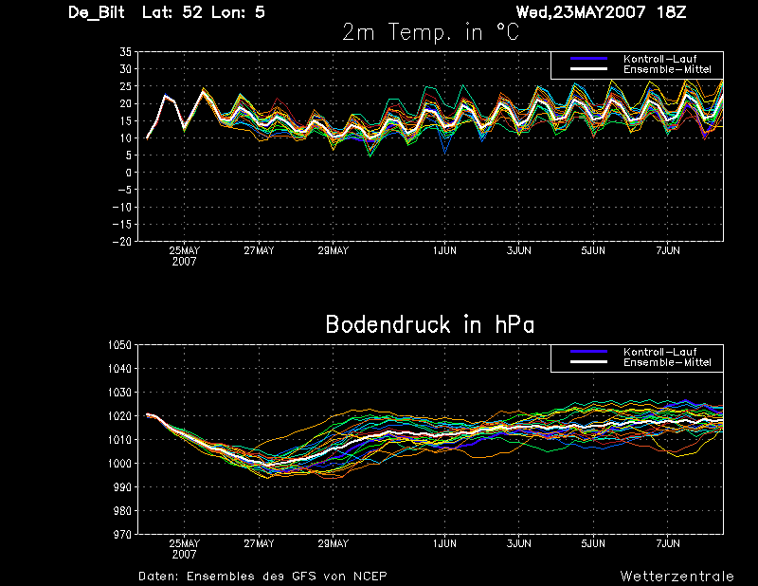Click 'Daten: Ensembles des GFS von NCEP' text
Image resolution: width=758 pixels, height=586 pixels.
pyautogui.click(x=262, y=577)
